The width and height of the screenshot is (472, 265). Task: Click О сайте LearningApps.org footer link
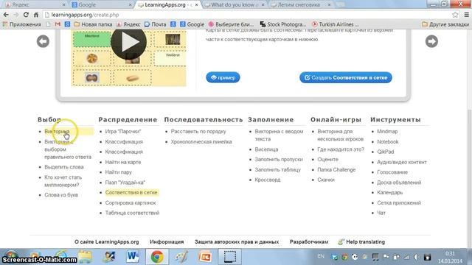pos(107,242)
